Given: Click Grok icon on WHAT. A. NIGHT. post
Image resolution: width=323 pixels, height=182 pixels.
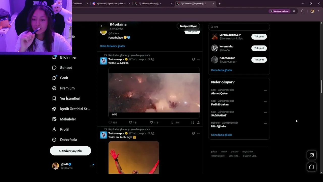Looking at the screenshot, I should pos(193,59).
